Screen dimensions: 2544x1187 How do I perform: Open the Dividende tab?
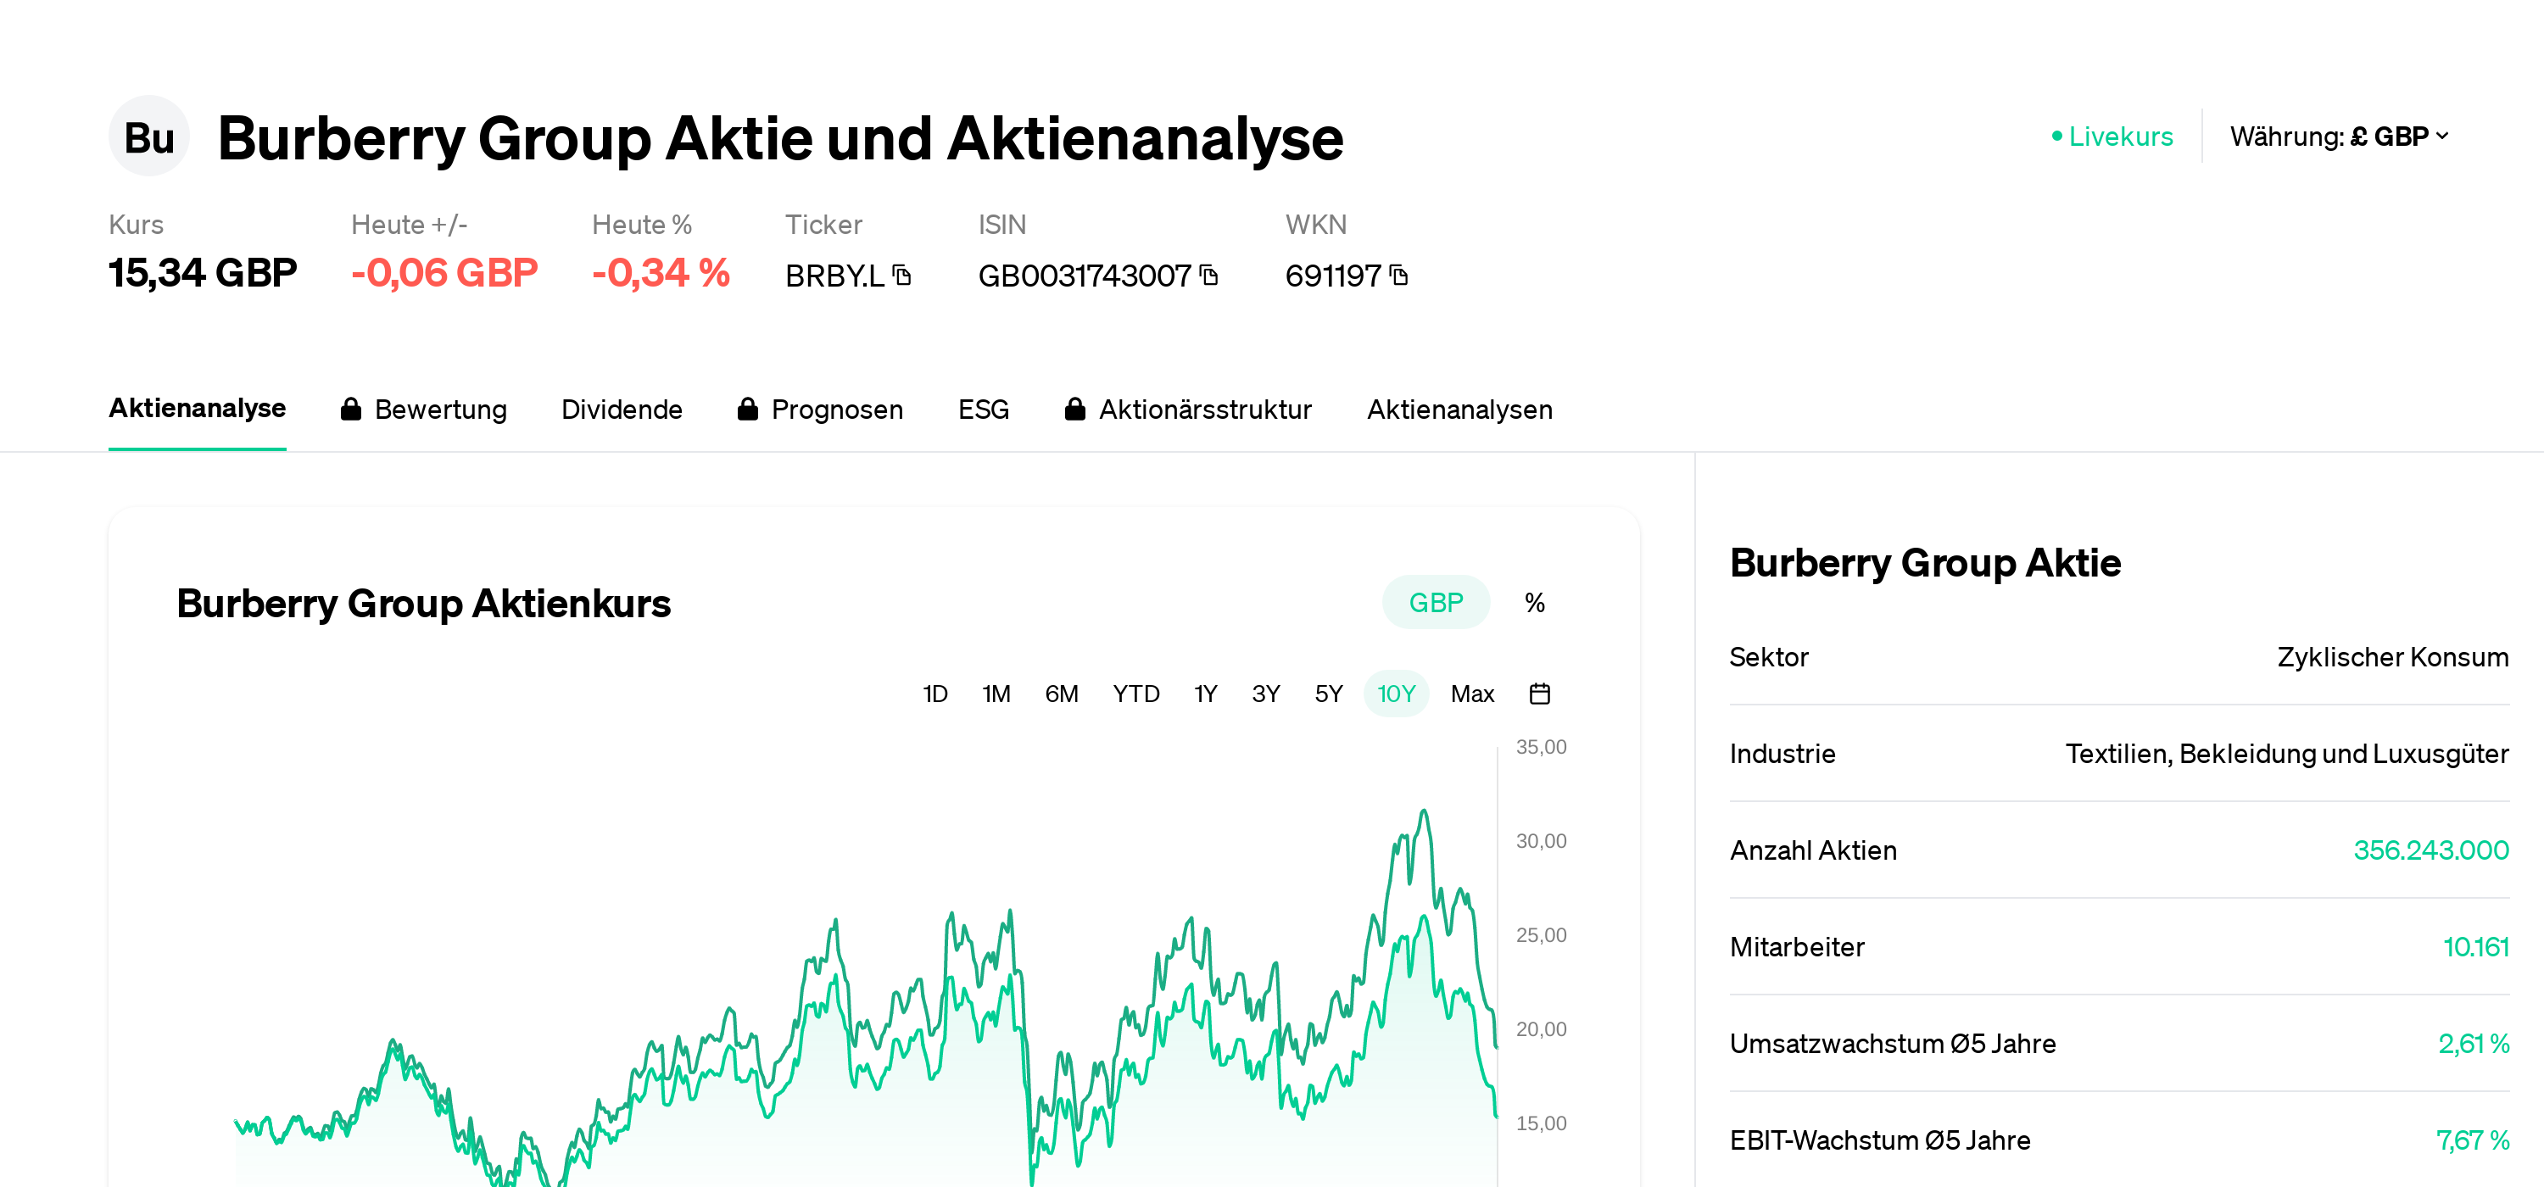click(x=622, y=409)
